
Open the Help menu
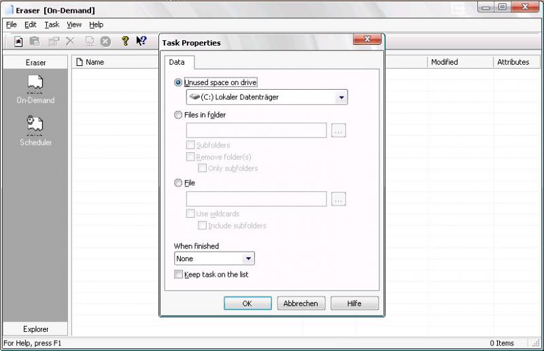[x=96, y=24]
